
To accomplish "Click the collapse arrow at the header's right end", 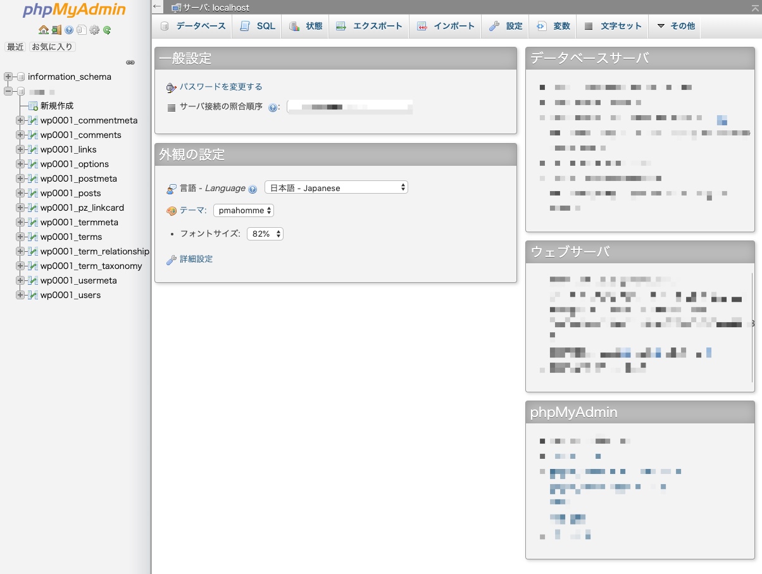I will 754,7.
